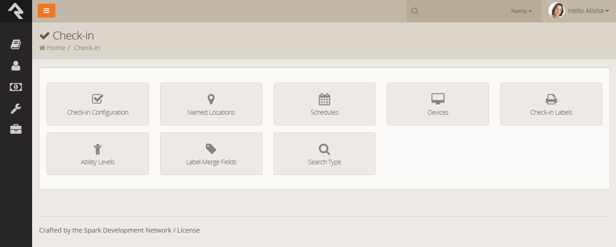Click the calendar icon on Schedules
Viewport: 616px width, 247px height.
tap(324, 99)
